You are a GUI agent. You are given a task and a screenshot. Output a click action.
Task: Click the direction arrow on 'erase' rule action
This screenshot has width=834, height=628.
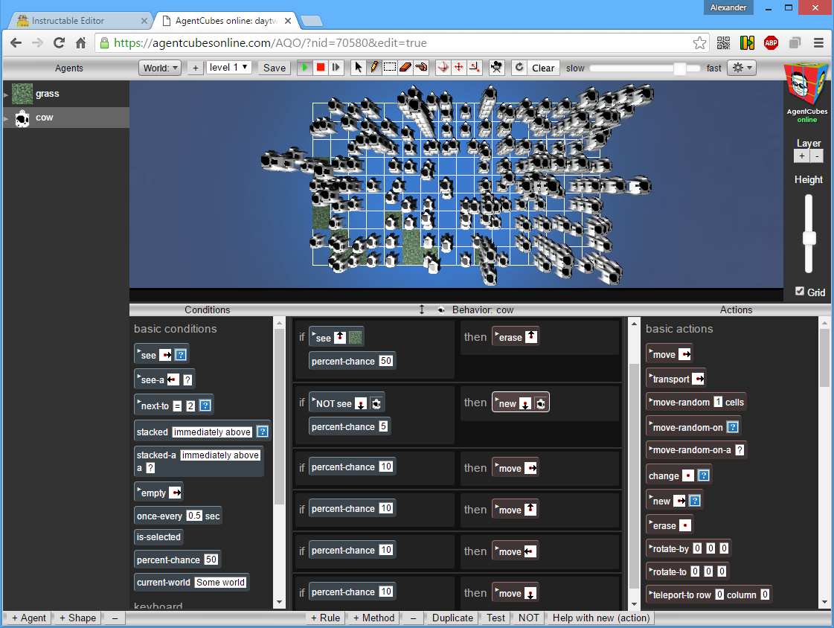coord(530,336)
